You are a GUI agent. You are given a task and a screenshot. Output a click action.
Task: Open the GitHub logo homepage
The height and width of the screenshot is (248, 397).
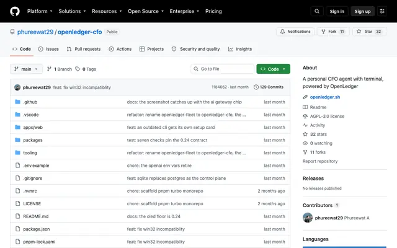coord(15,11)
